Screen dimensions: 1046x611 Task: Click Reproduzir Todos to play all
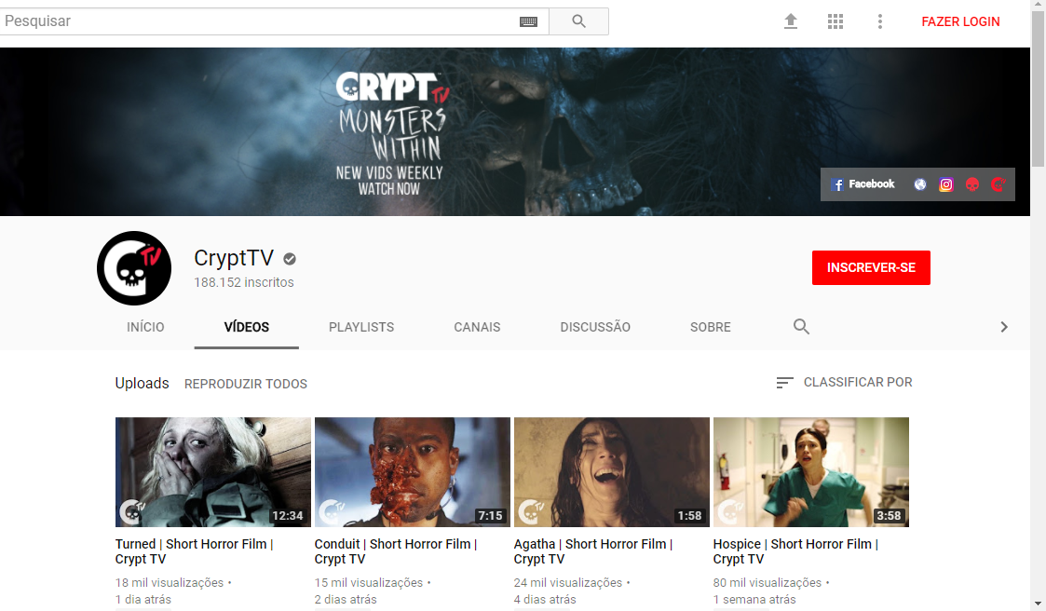(x=246, y=384)
